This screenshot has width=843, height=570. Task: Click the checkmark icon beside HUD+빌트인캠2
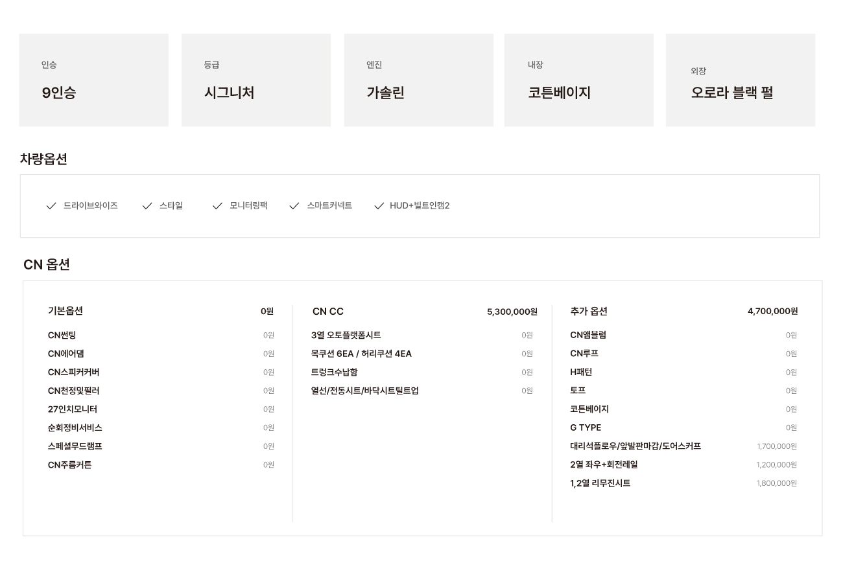379,206
